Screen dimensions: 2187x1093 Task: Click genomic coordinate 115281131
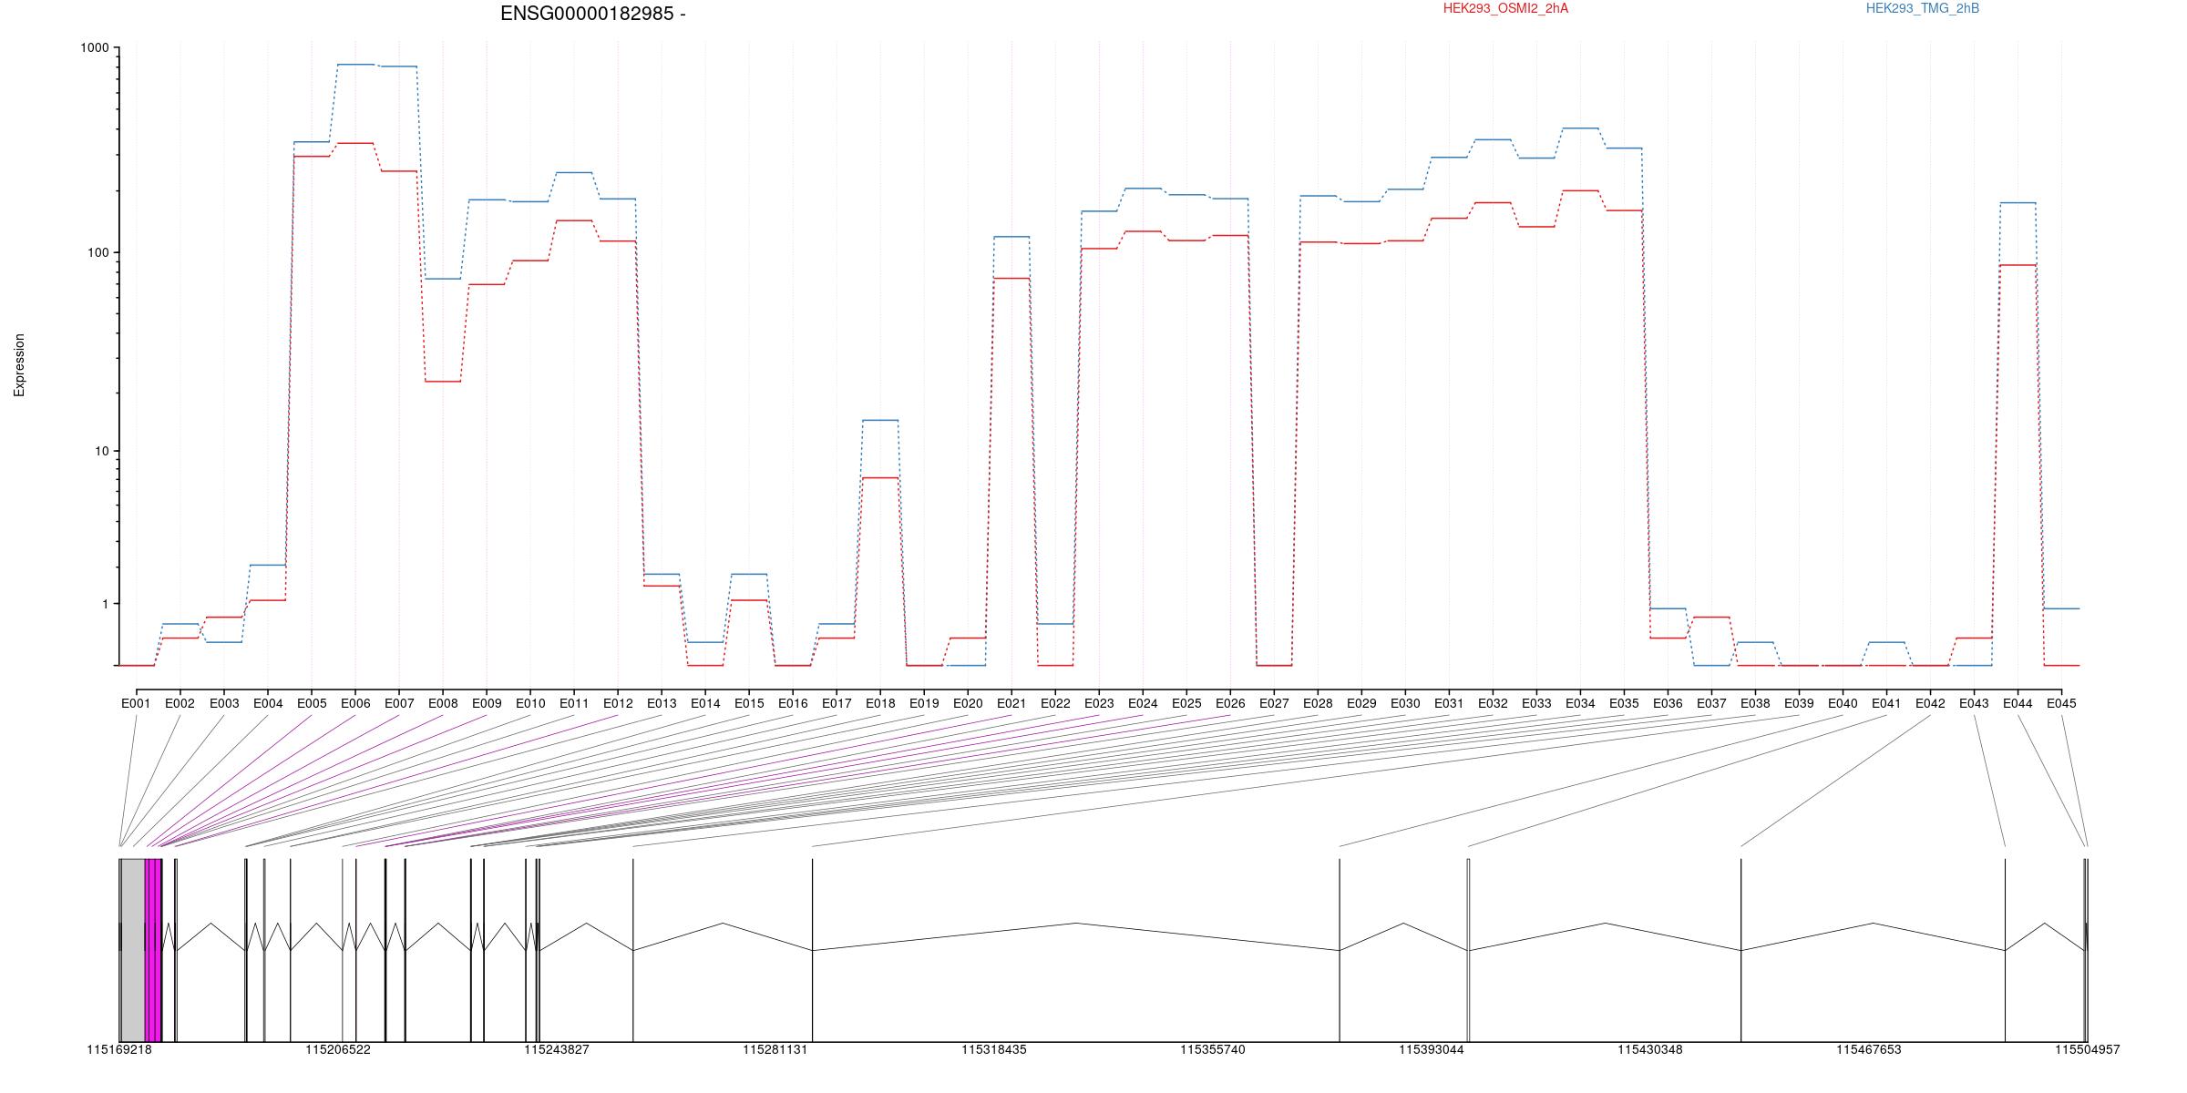[775, 1050]
